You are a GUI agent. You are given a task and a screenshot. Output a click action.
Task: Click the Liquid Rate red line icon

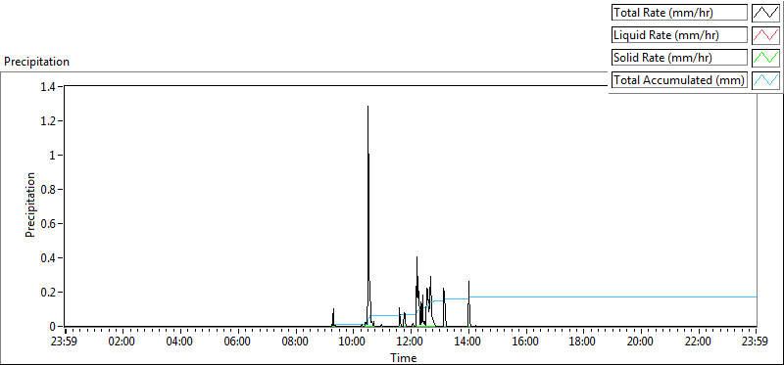pyautogui.click(x=765, y=35)
